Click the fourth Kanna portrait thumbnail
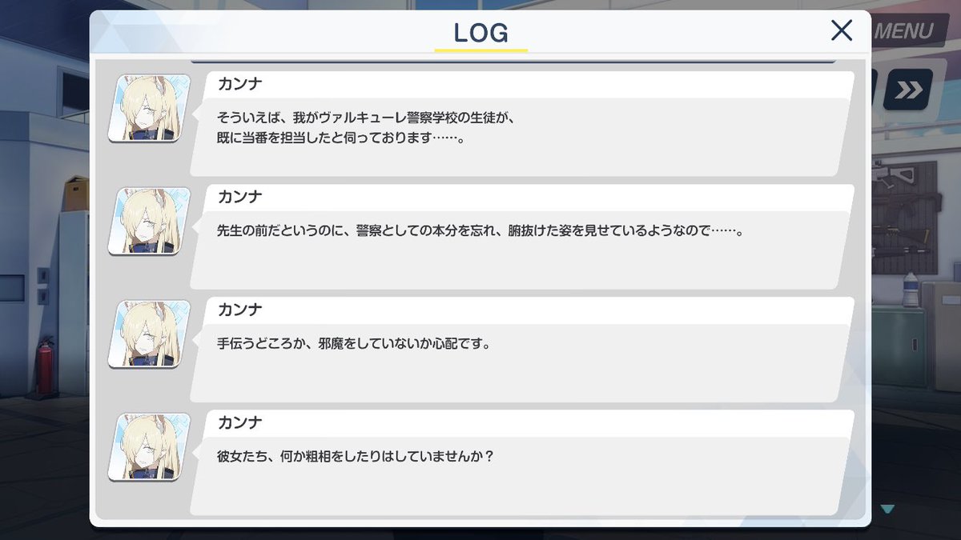Viewport: 961px width, 540px height. 150,446
